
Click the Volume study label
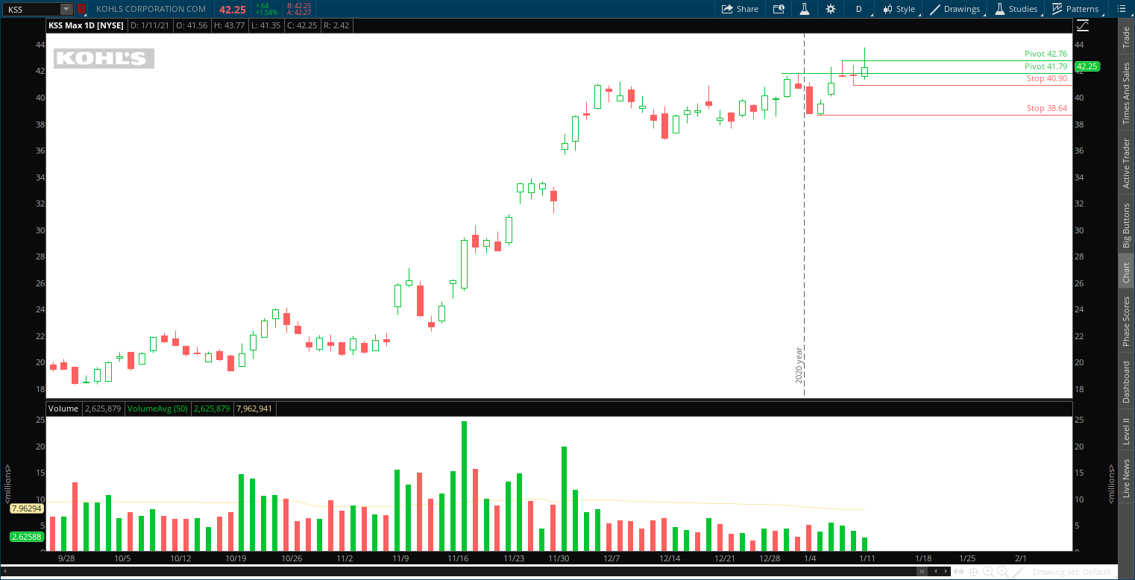[x=63, y=409]
